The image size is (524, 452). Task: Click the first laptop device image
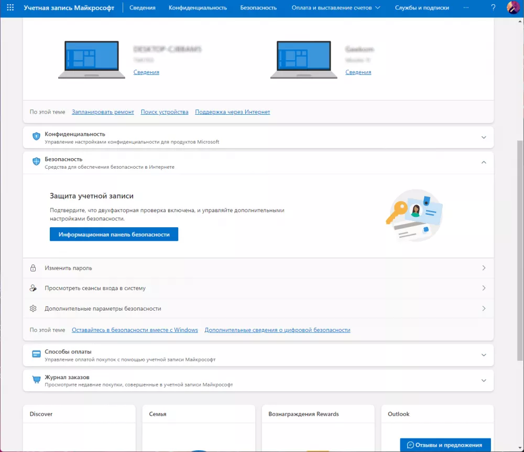tap(92, 60)
